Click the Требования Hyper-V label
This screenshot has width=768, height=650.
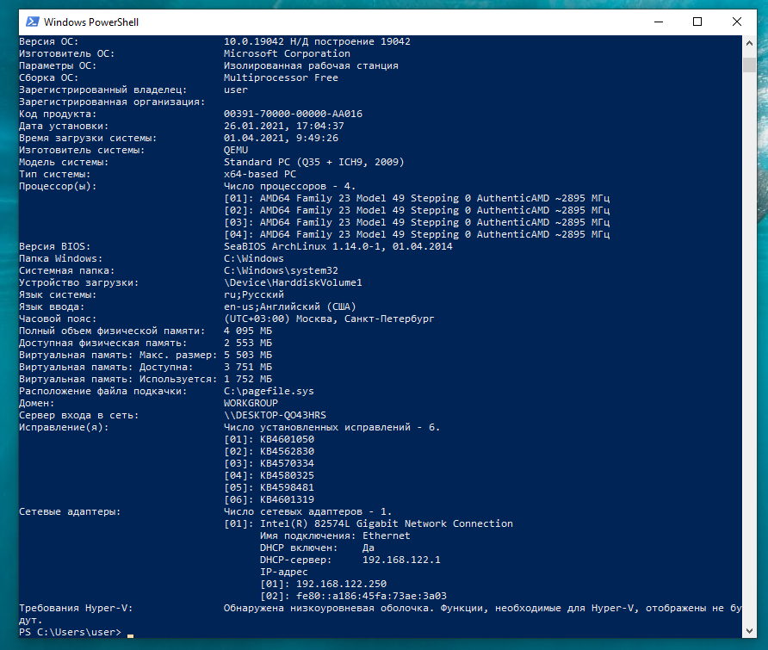[x=76, y=608]
